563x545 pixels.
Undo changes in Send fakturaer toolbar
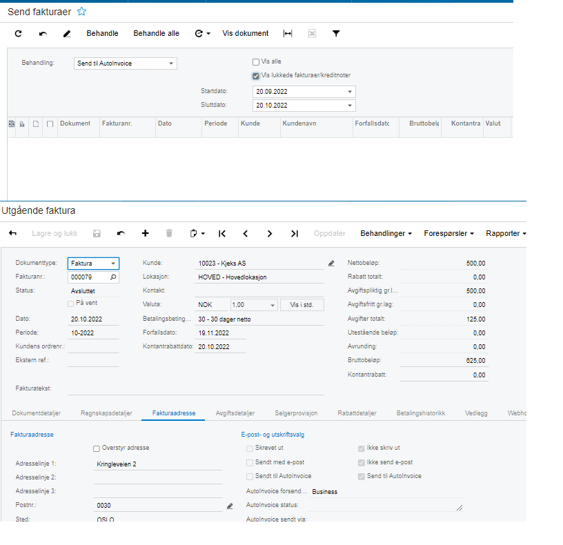point(43,33)
